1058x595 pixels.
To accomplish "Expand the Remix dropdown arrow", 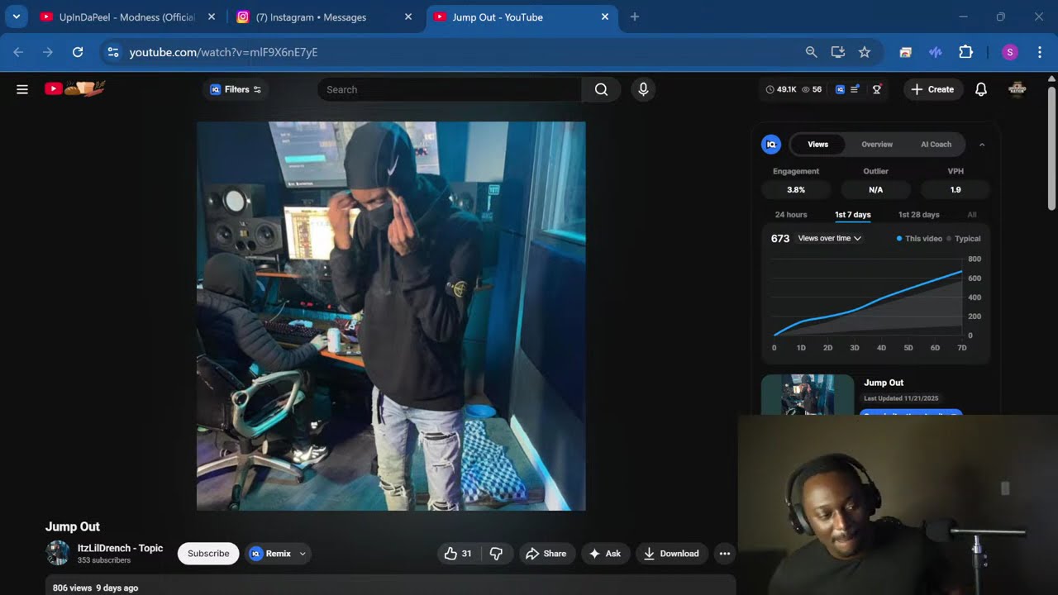I will [x=303, y=554].
